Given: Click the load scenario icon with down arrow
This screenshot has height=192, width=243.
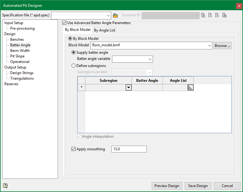Looking at the screenshot, I should (217, 15).
